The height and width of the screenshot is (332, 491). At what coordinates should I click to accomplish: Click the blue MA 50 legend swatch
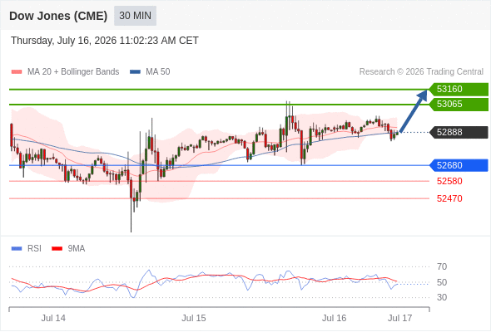(135, 72)
